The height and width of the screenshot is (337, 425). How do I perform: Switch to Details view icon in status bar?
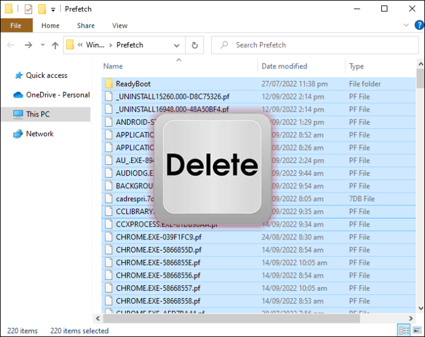pos(403,330)
